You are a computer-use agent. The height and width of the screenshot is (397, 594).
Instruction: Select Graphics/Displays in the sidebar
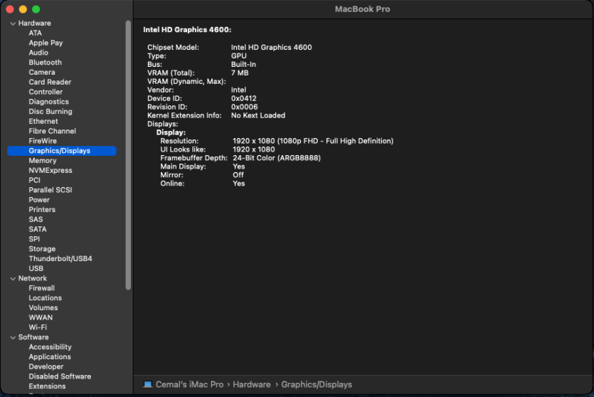click(60, 151)
